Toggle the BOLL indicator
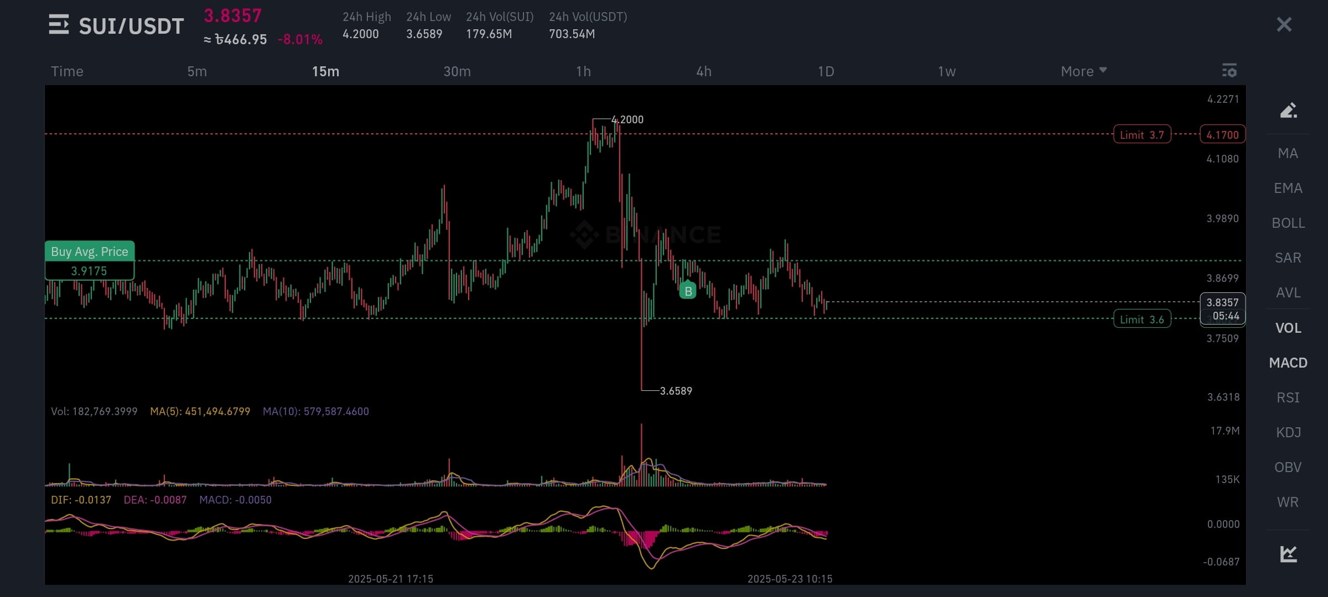 [1288, 223]
